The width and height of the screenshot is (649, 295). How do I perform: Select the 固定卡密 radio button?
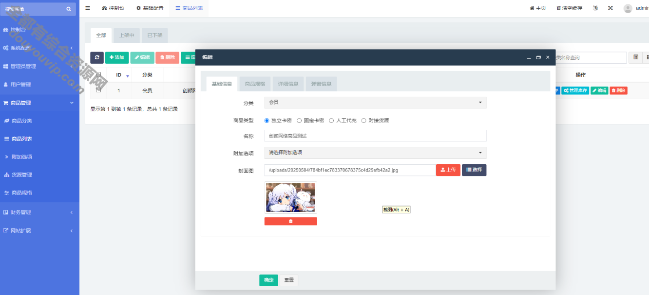(x=299, y=121)
